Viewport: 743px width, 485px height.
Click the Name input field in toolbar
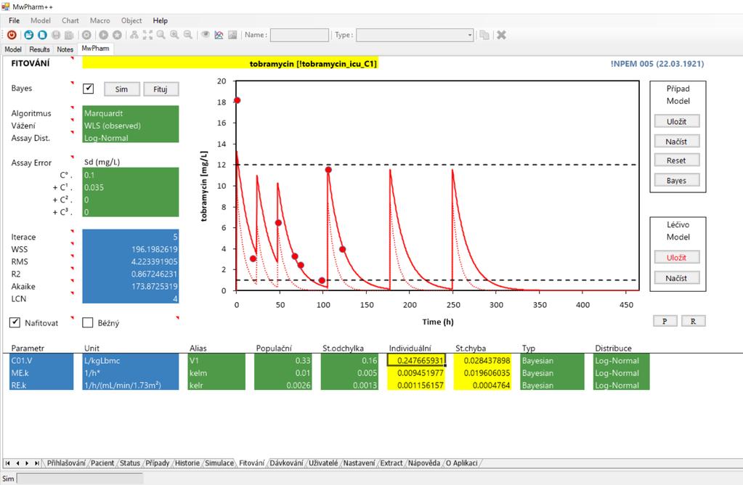click(x=299, y=35)
